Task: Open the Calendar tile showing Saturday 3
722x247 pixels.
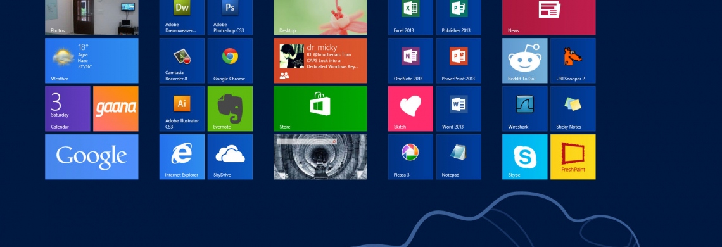Action: (x=68, y=109)
